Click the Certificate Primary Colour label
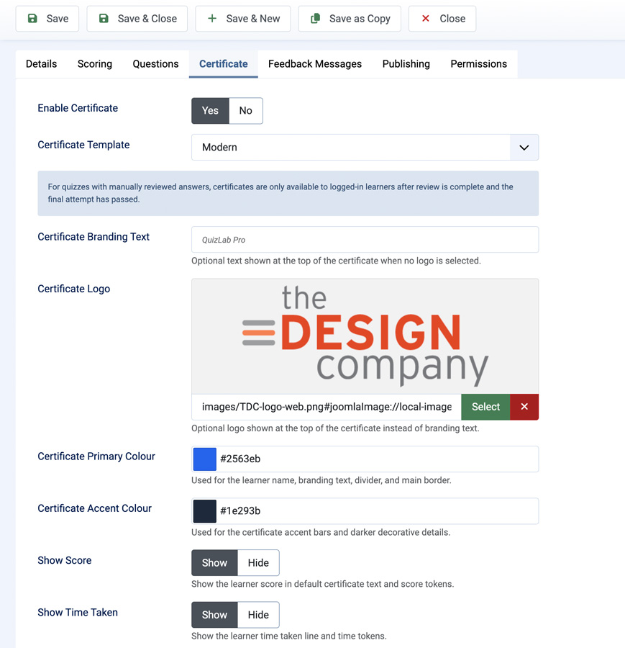This screenshot has height=648, width=625. pyautogui.click(x=96, y=456)
